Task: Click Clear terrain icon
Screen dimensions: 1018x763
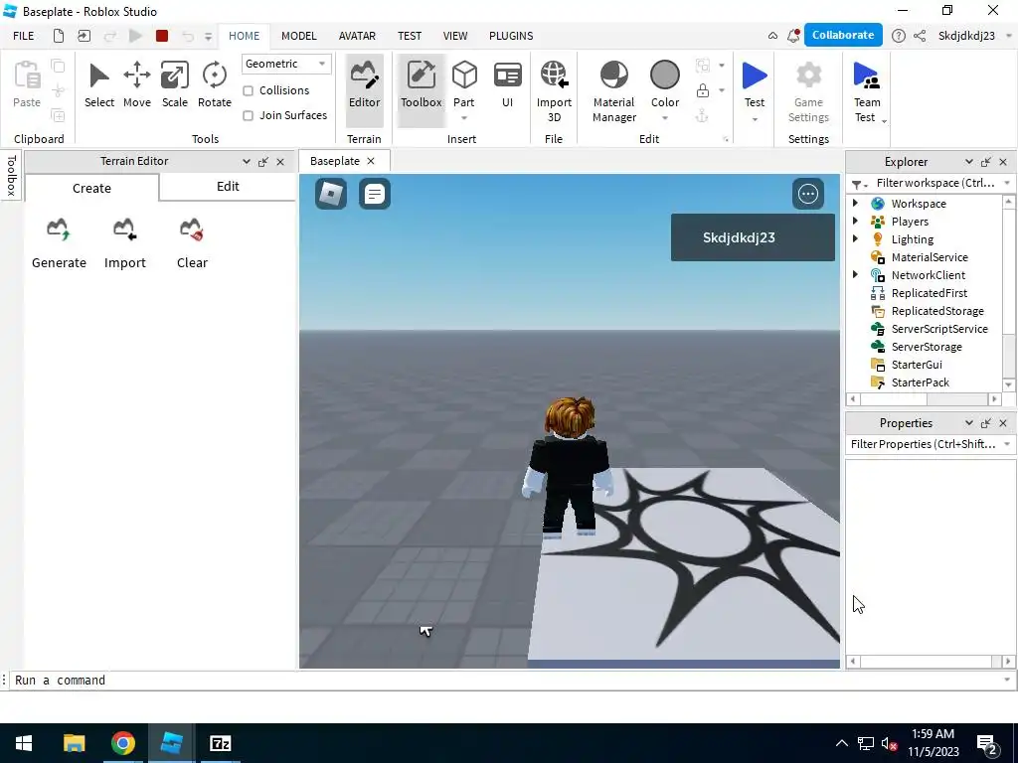Action: (192, 229)
